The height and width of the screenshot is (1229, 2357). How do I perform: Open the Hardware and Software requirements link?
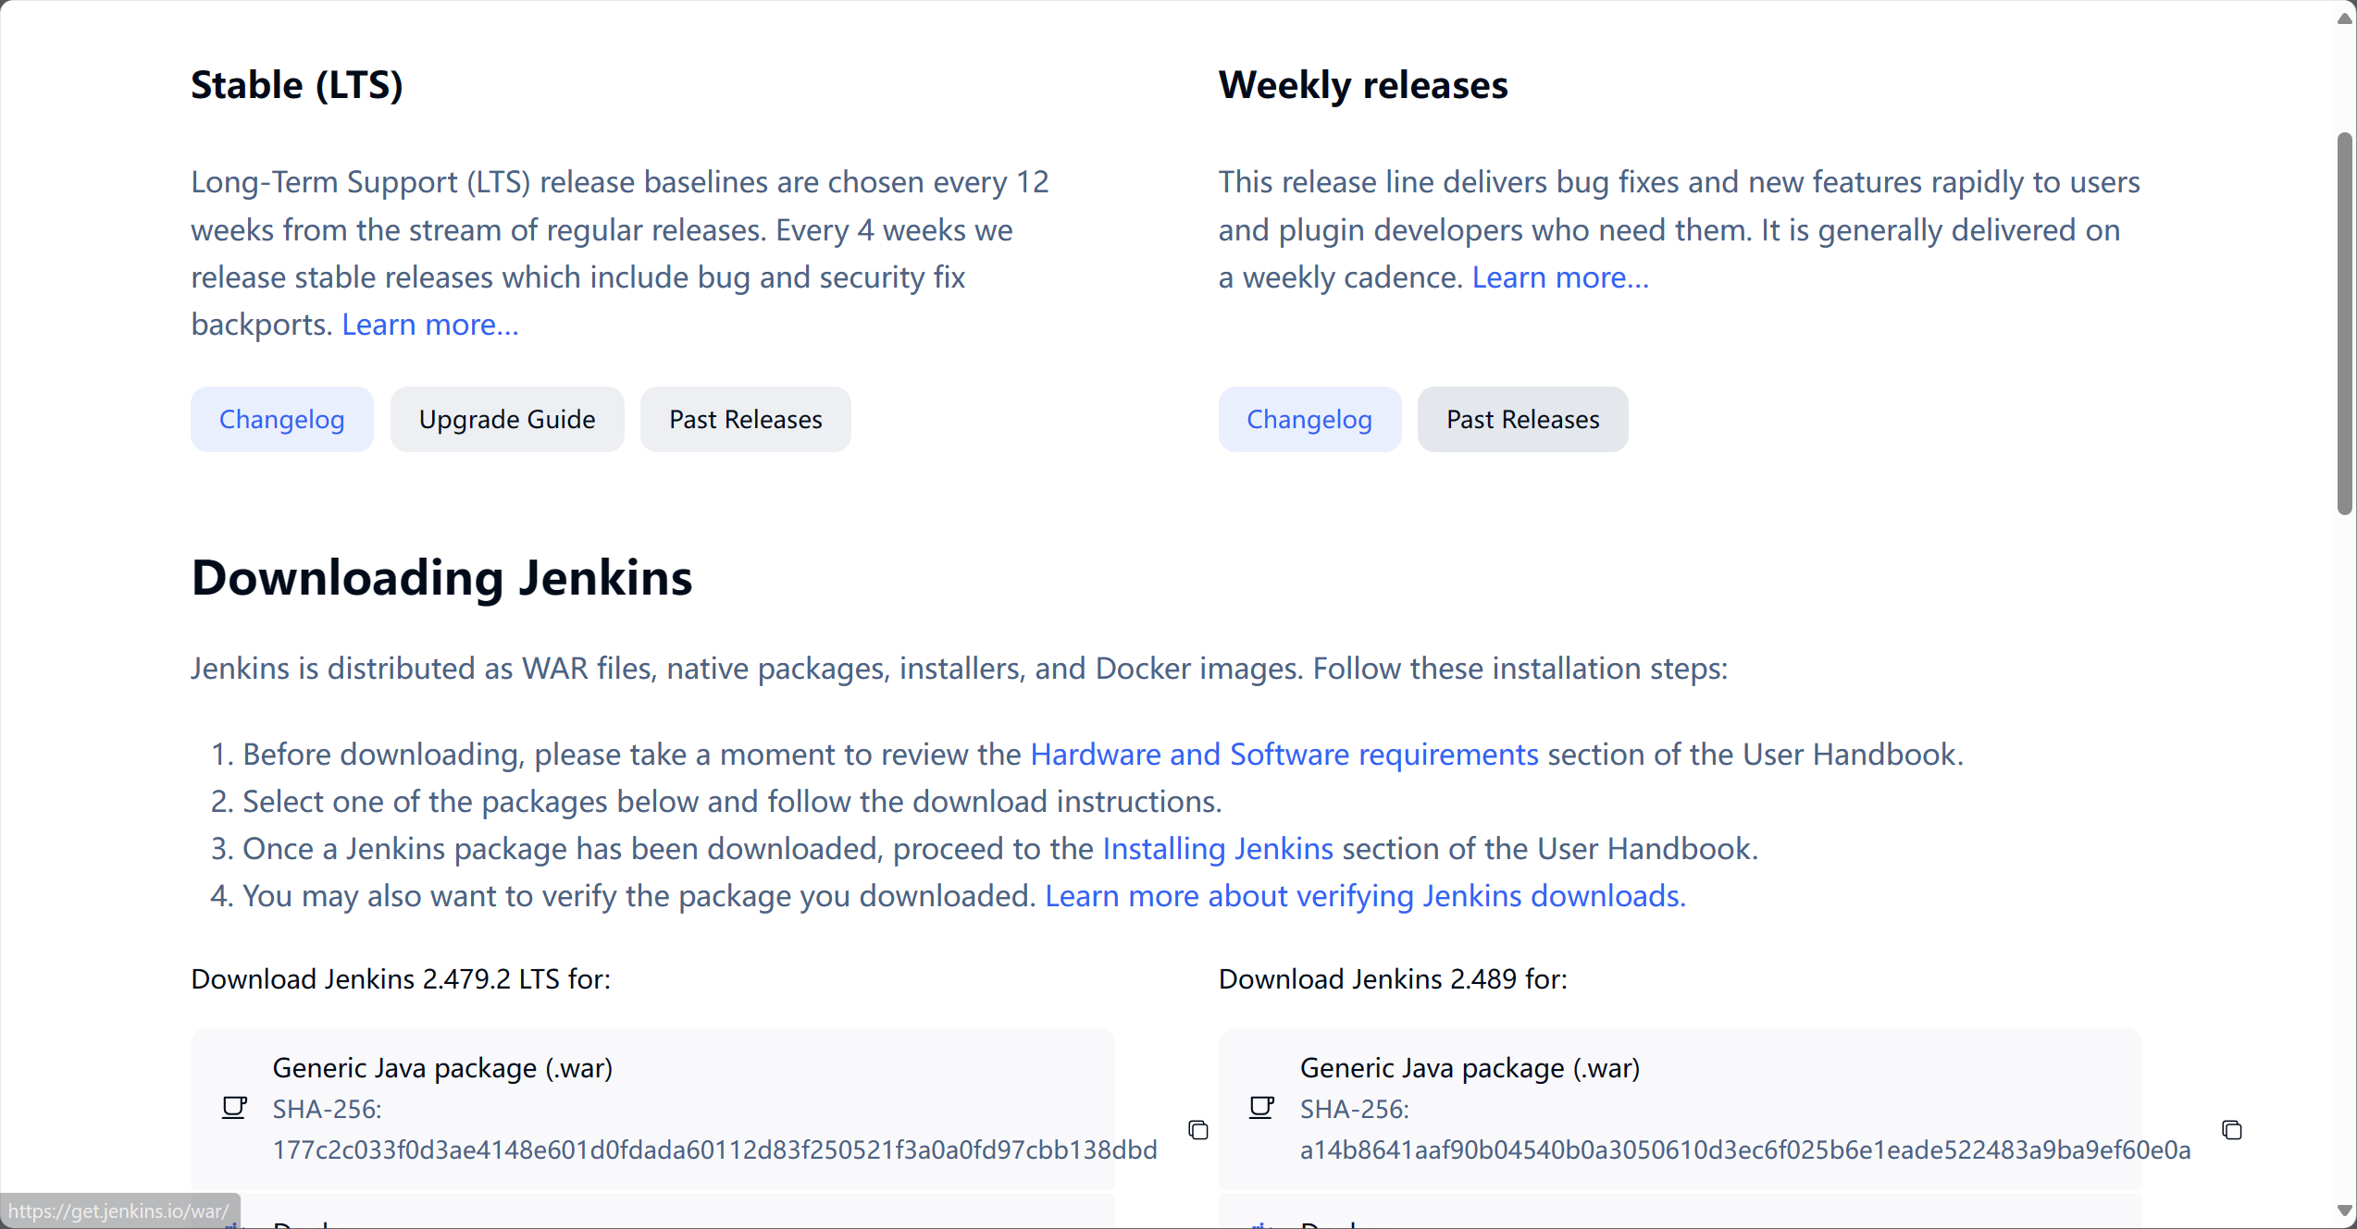click(1284, 755)
